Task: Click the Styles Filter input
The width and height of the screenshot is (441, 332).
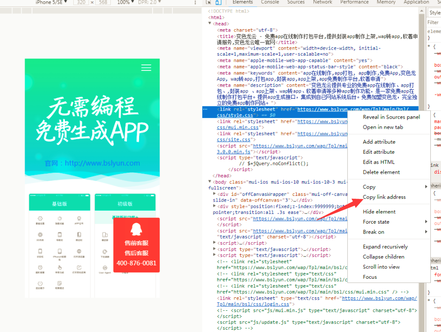Action: (x=434, y=22)
